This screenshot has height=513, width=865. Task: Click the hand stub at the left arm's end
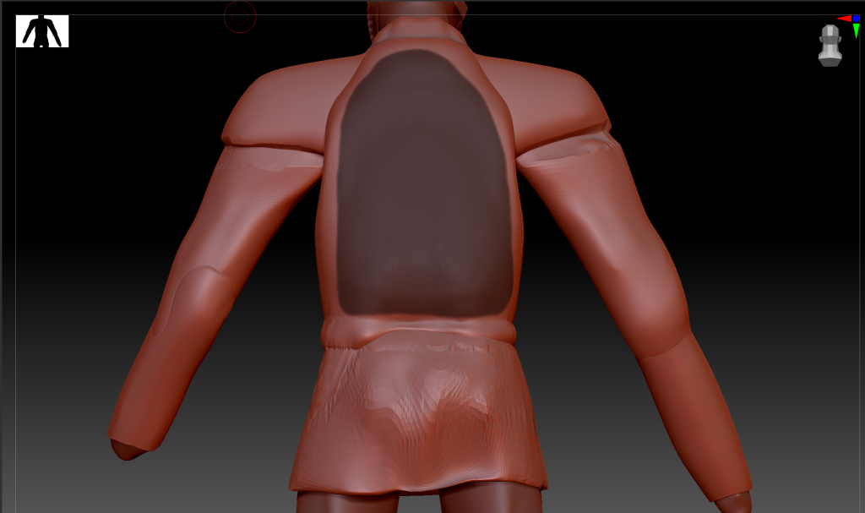point(127,448)
